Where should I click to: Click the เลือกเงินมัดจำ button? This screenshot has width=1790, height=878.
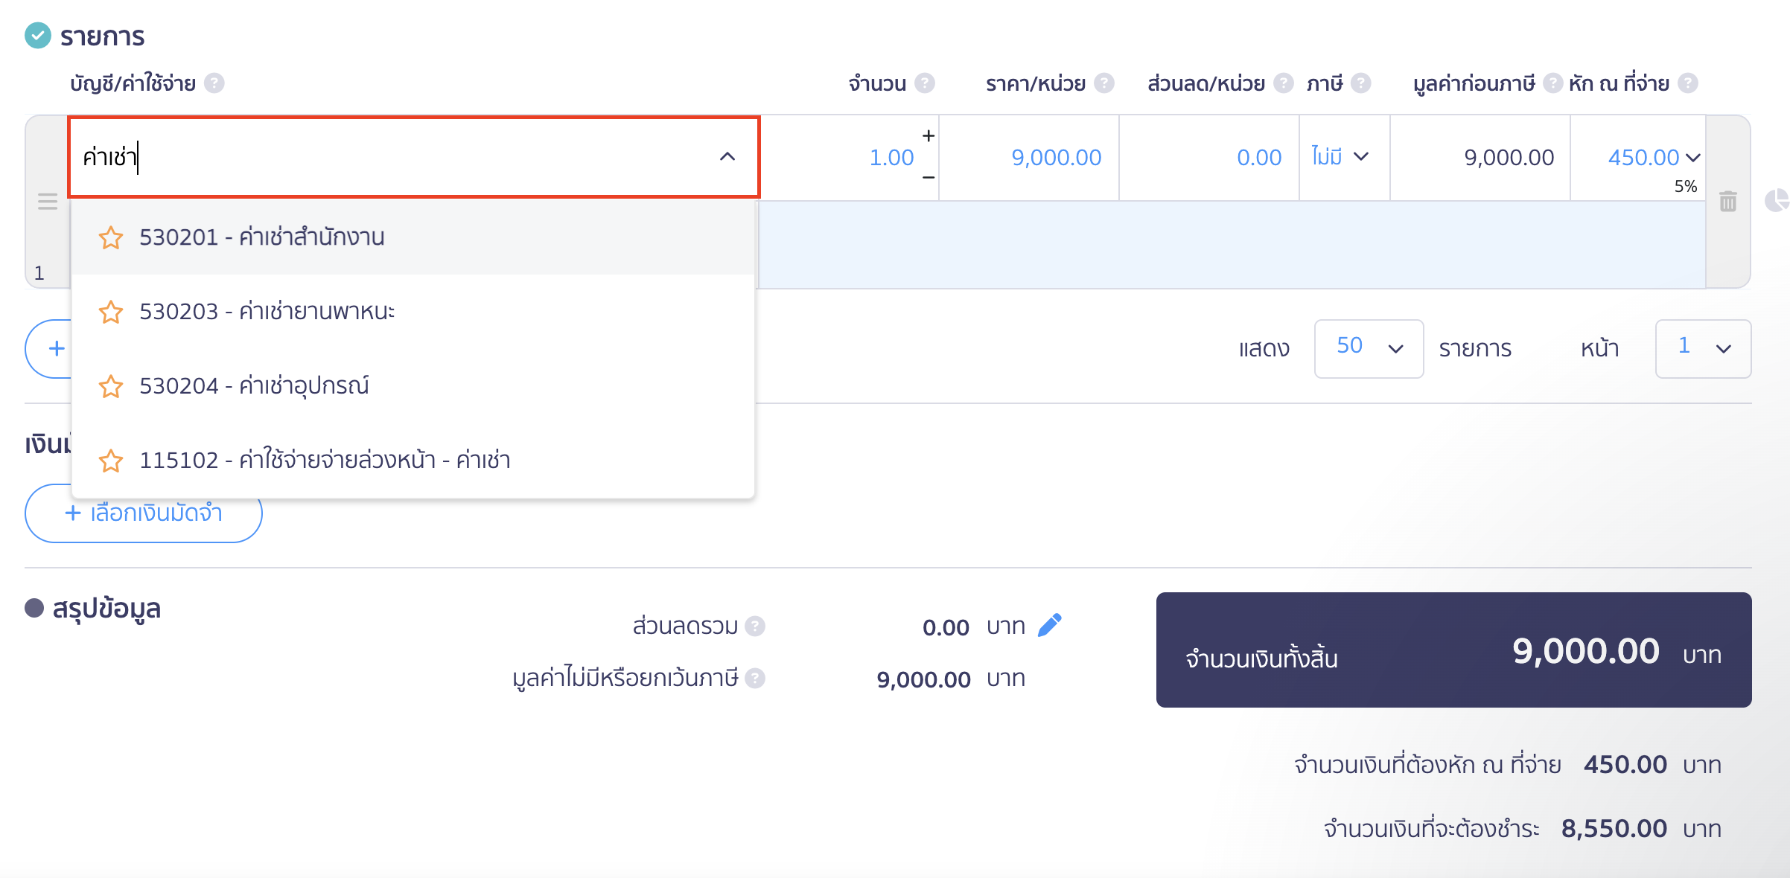coord(144,513)
